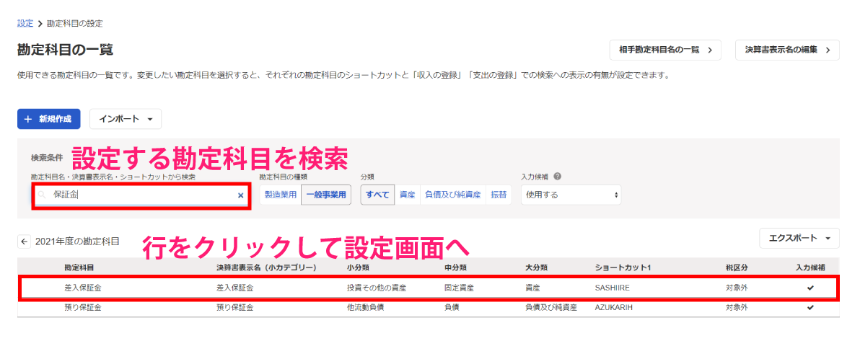Click the checkmark in the 預り保証金 row
Viewport: 860px width, 341px height.
[810, 307]
